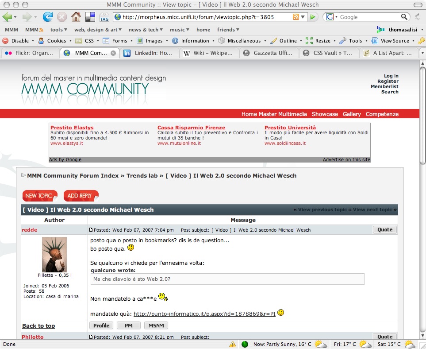Close the MMM Community tab
The image size is (426, 349).
pyautogui.click(x=113, y=53)
